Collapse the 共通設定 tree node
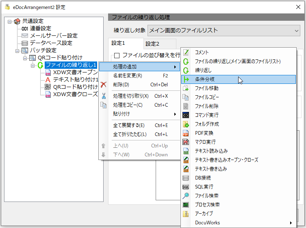This screenshot has height=228, width=306. pos(9,21)
